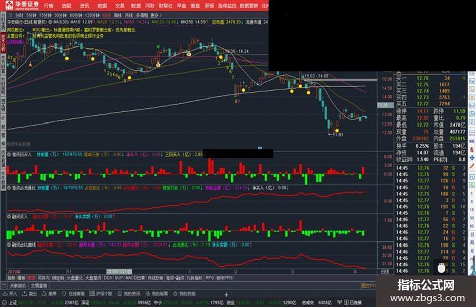476x307 pixels.
Task: Select the SUP template tab
Action: 119,278
